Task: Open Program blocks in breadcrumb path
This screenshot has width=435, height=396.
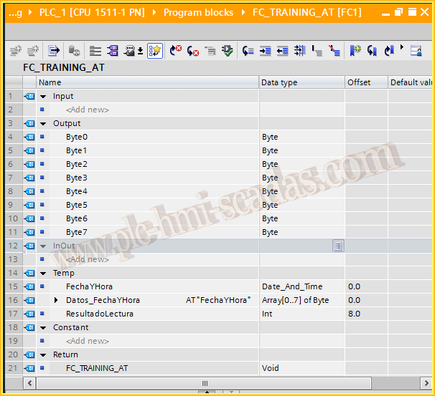Action: pyautogui.click(x=198, y=12)
